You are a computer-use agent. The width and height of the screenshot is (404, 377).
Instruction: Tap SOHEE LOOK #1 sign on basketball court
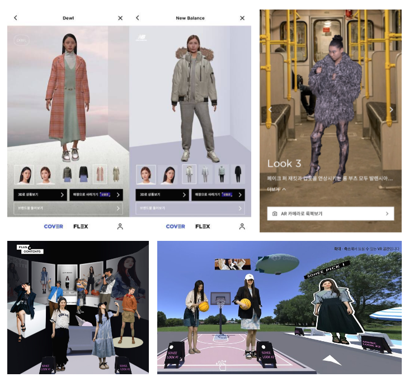tap(175, 354)
